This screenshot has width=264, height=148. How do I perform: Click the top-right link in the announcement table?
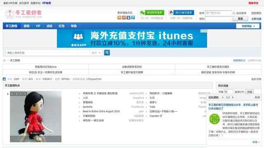pyautogui.click(x=218, y=67)
